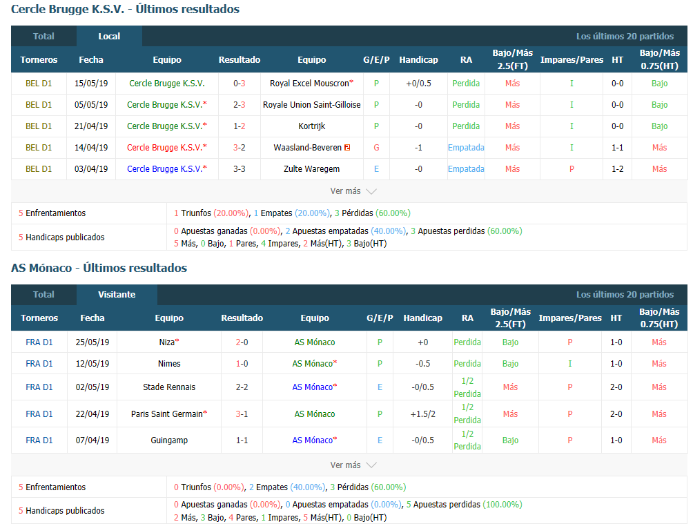Image resolution: width=693 pixels, height=524 pixels.
Task: Click red card icon next to Waasland-Beveren
Action: point(347,148)
